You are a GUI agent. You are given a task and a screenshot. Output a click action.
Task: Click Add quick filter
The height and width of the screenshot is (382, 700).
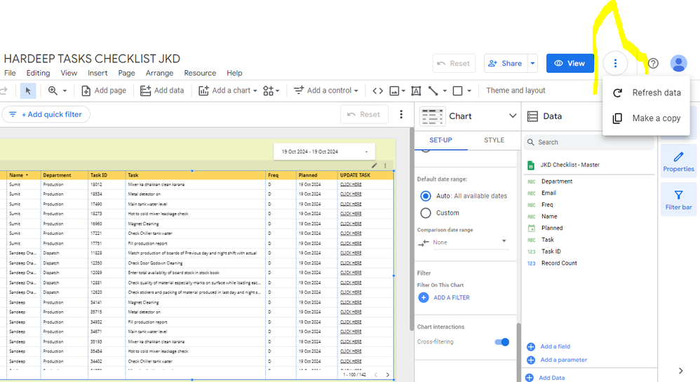point(46,115)
